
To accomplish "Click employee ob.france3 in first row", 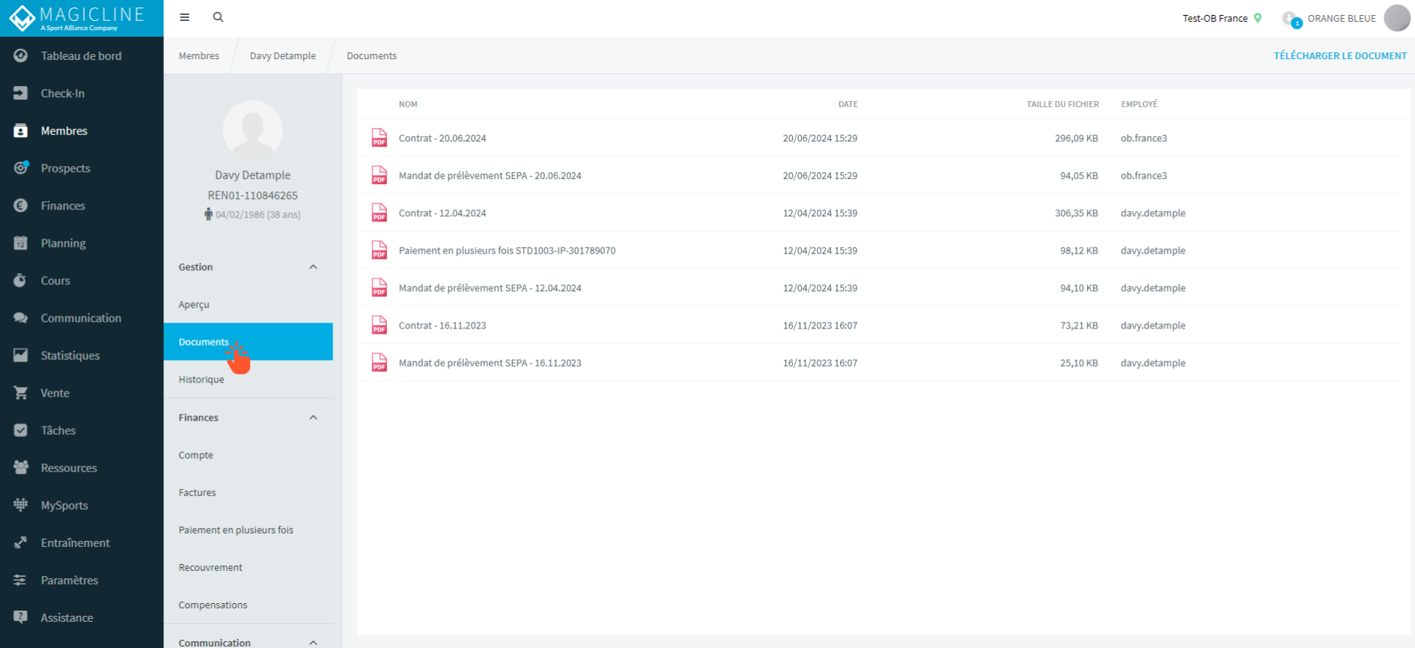I will click(1144, 138).
